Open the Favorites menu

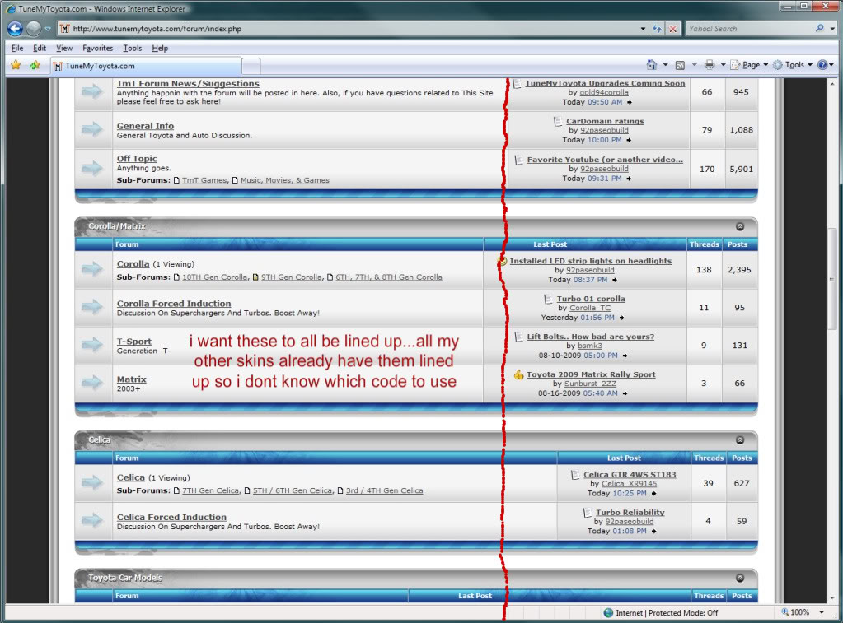pyautogui.click(x=97, y=48)
